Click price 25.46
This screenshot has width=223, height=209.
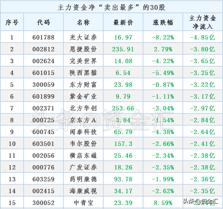click(123, 156)
